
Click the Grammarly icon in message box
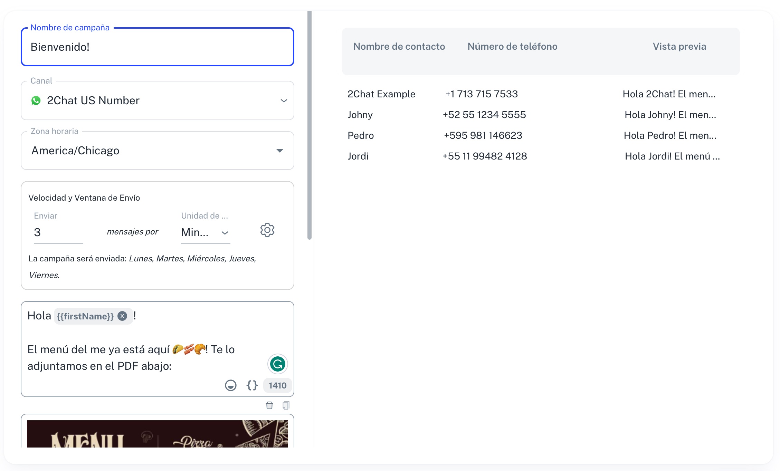click(277, 364)
